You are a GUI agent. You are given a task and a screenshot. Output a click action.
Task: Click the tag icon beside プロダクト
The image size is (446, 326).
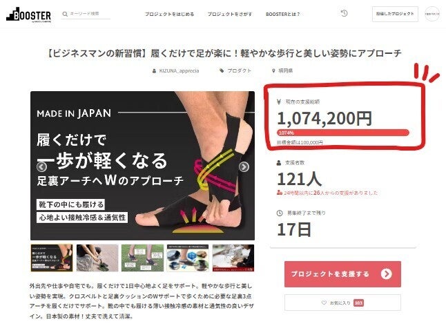click(222, 70)
